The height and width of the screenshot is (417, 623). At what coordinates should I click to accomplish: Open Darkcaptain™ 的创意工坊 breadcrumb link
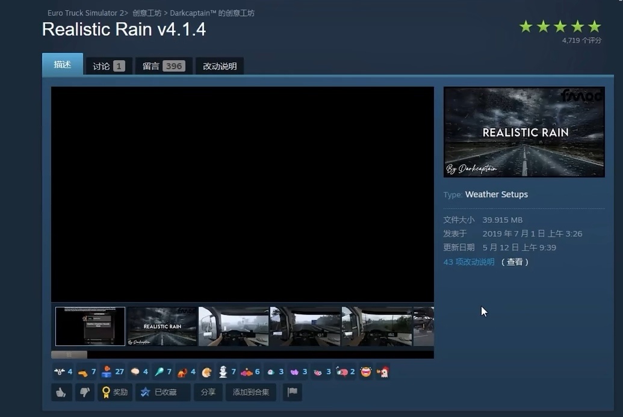[x=212, y=13]
